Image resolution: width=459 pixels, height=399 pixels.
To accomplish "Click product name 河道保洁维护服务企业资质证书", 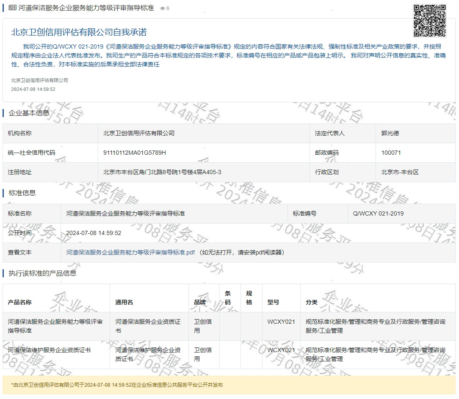I will click(49, 350).
